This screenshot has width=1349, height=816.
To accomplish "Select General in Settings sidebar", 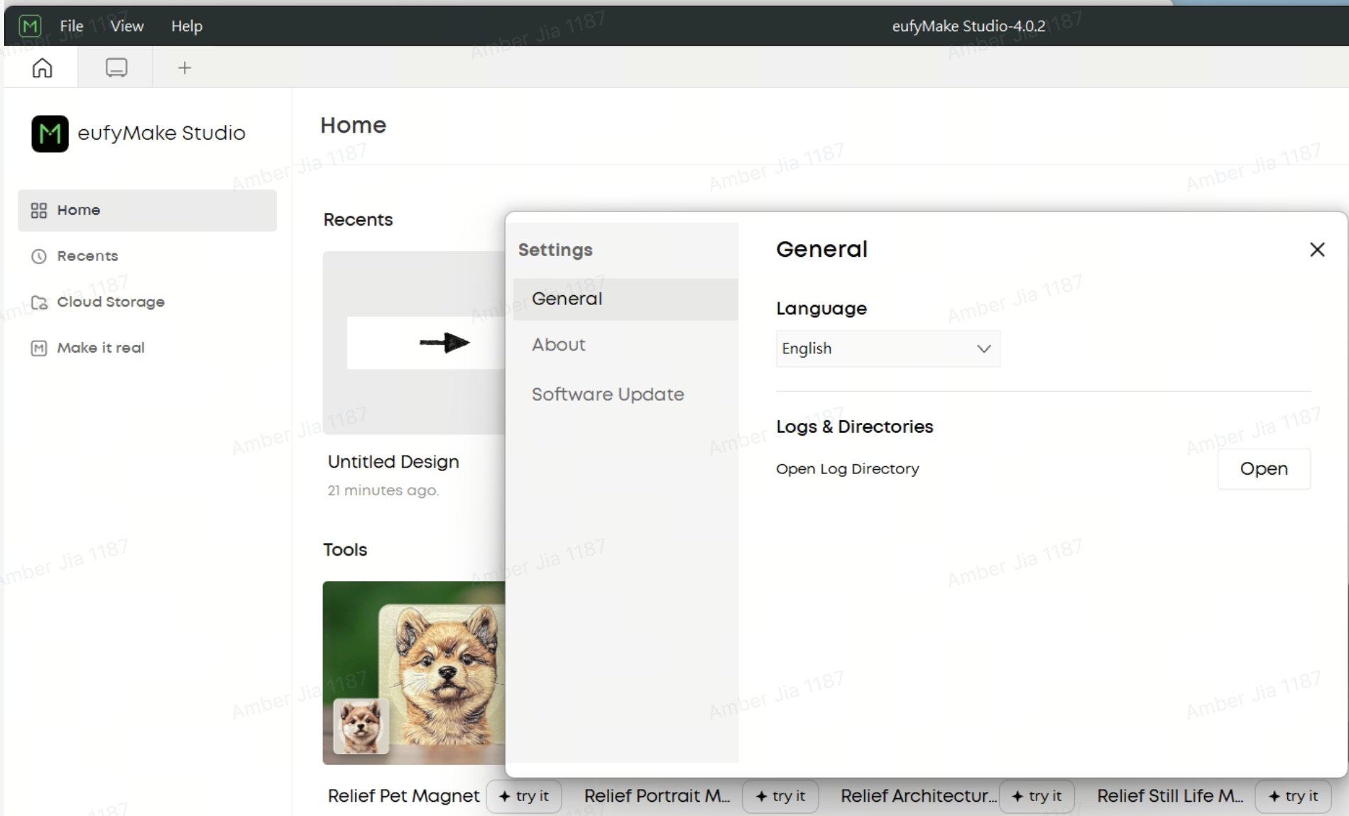I will 626,299.
